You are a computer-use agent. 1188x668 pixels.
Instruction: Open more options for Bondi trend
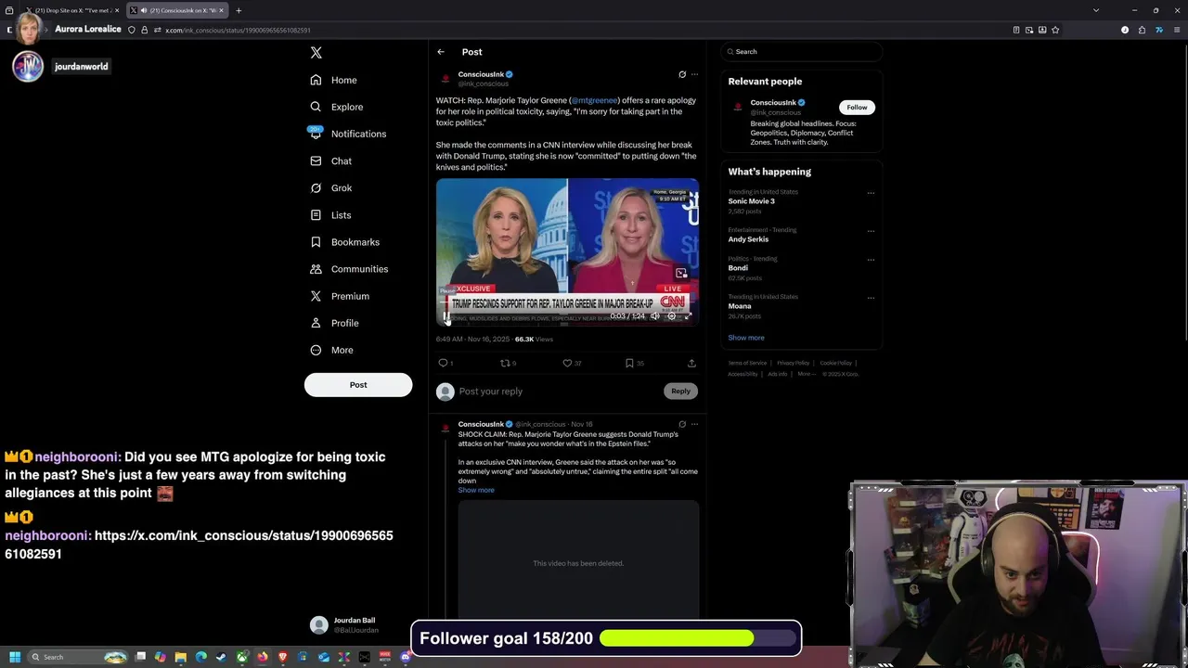(x=871, y=260)
